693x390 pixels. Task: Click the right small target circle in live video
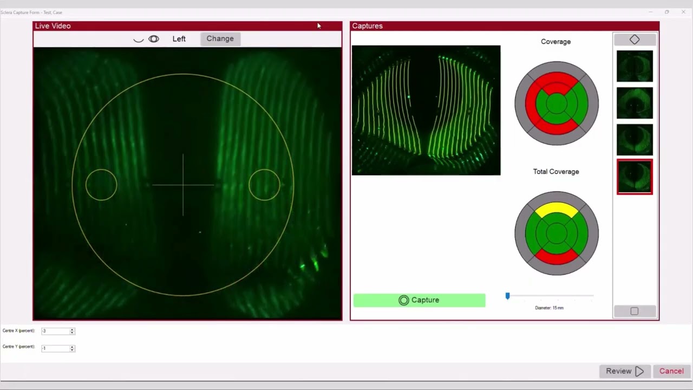coord(264,185)
